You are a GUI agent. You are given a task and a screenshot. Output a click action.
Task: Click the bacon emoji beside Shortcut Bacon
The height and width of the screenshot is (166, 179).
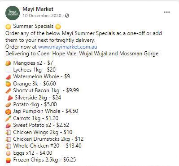click(8, 91)
